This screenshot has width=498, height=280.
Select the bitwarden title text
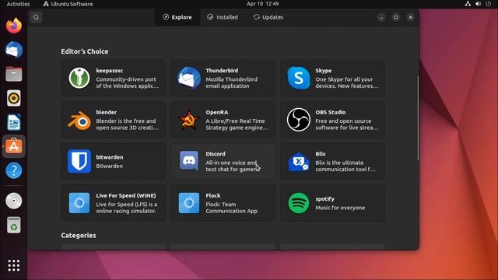pos(110,157)
